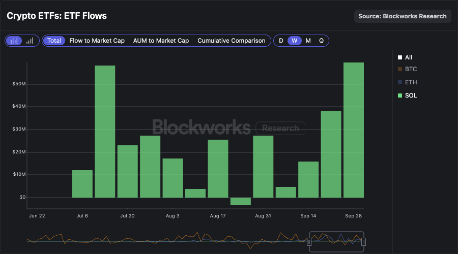The height and width of the screenshot is (254, 458).
Task: Switch to the bar chart view icon
Action: [15, 41]
